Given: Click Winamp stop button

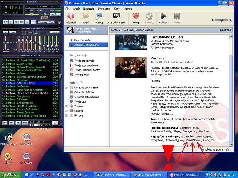Looking at the screenshot, I should 22,22.
